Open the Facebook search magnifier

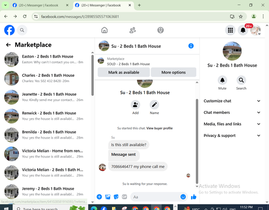pos(22,30)
